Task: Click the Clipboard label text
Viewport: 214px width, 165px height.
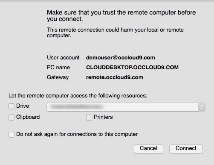Action: 28,117
